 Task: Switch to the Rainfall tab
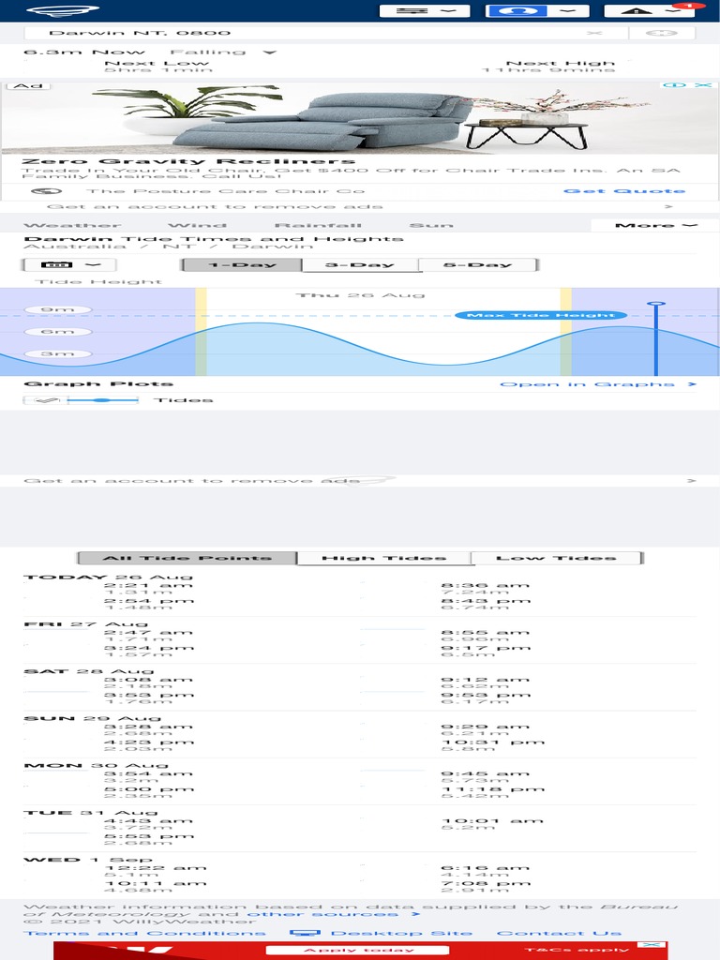tap(318, 225)
